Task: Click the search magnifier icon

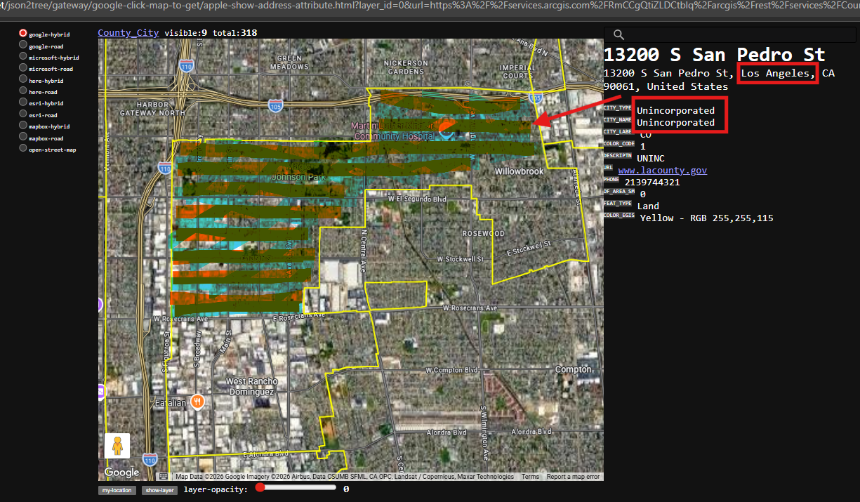Action: pos(618,34)
